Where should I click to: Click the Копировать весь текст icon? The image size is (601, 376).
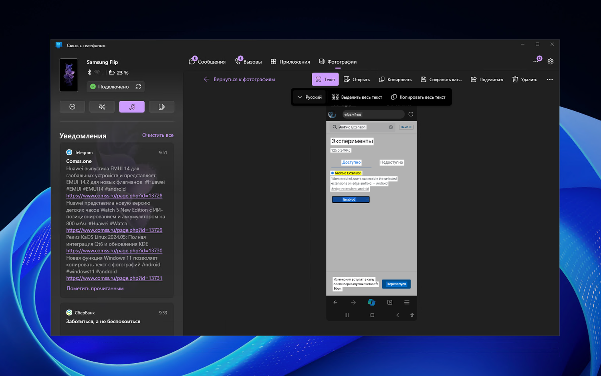pos(394,97)
